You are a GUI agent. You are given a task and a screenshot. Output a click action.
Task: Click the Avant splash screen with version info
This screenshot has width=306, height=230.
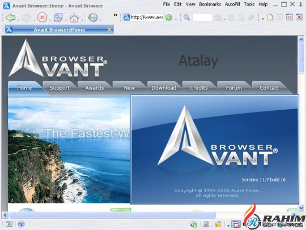click(215, 149)
